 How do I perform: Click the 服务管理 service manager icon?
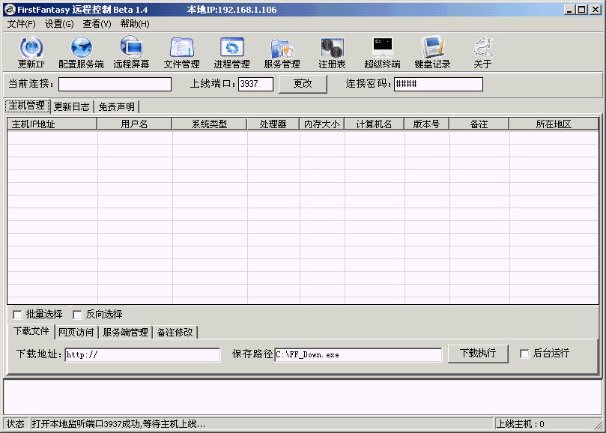tap(282, 50)
